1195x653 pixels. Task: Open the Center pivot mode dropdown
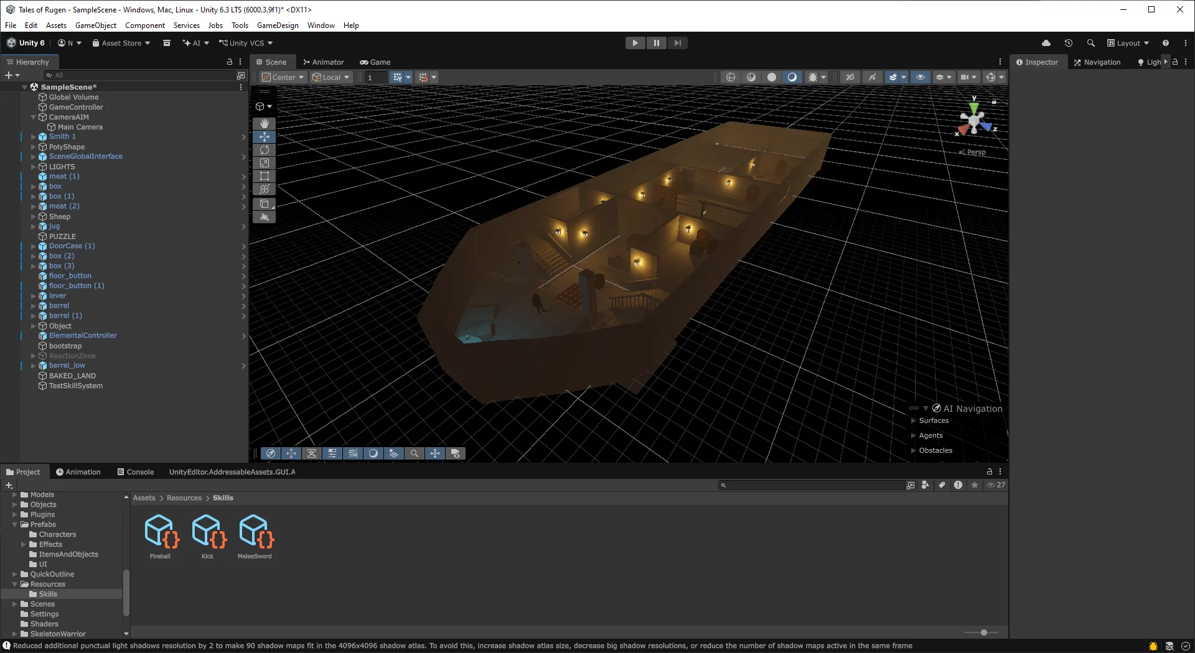pyautogui.click(x=283, y=77)
